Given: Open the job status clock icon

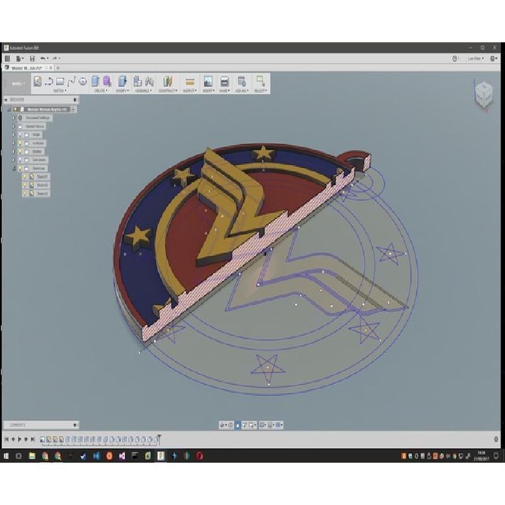Looking at the screenshot, I should [454, 59].
